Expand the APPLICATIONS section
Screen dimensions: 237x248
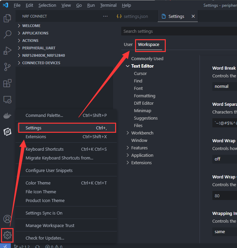pos(35,33)
